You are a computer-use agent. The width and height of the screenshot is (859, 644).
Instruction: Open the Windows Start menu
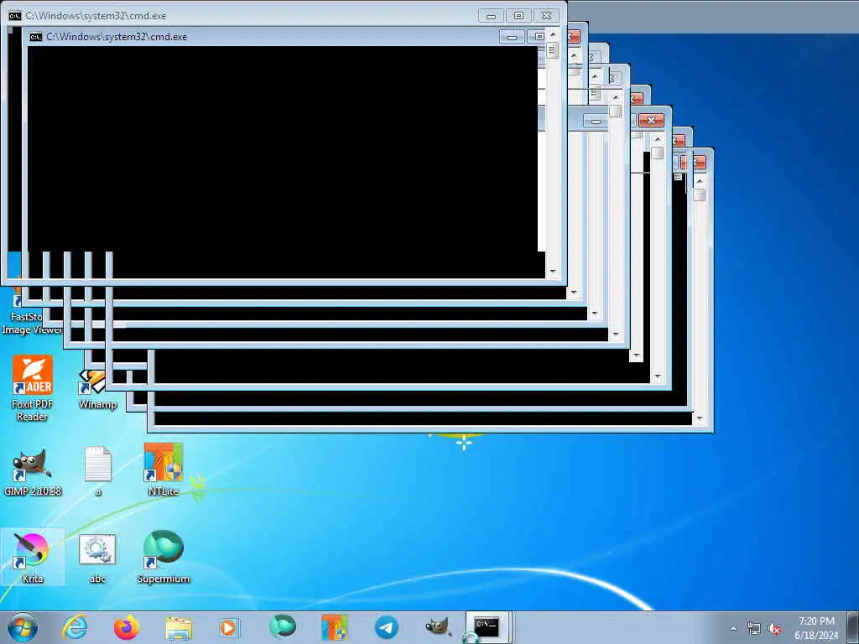click(23, 627)
